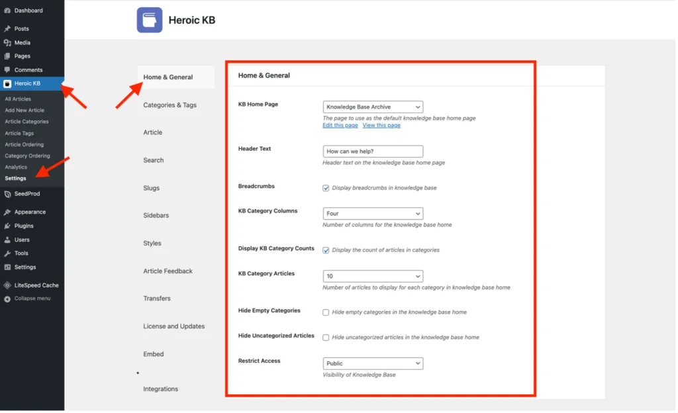Open the KB Home Page dropdown

click(x=373, y=107)
